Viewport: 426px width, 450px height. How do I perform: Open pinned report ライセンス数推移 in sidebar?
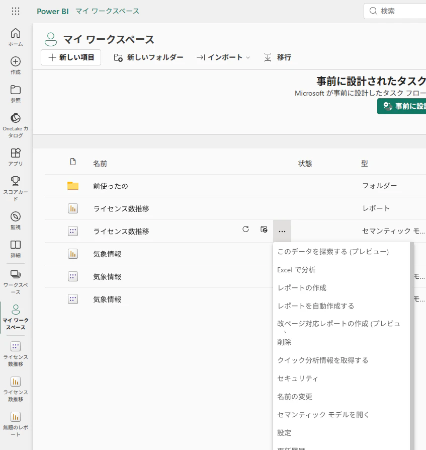[x=16, y=389]
